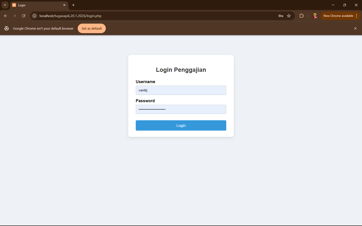This screenshot has height=226, width=362.
Task: Click the forward navigation arrow
Action: (x=15, y=16)
